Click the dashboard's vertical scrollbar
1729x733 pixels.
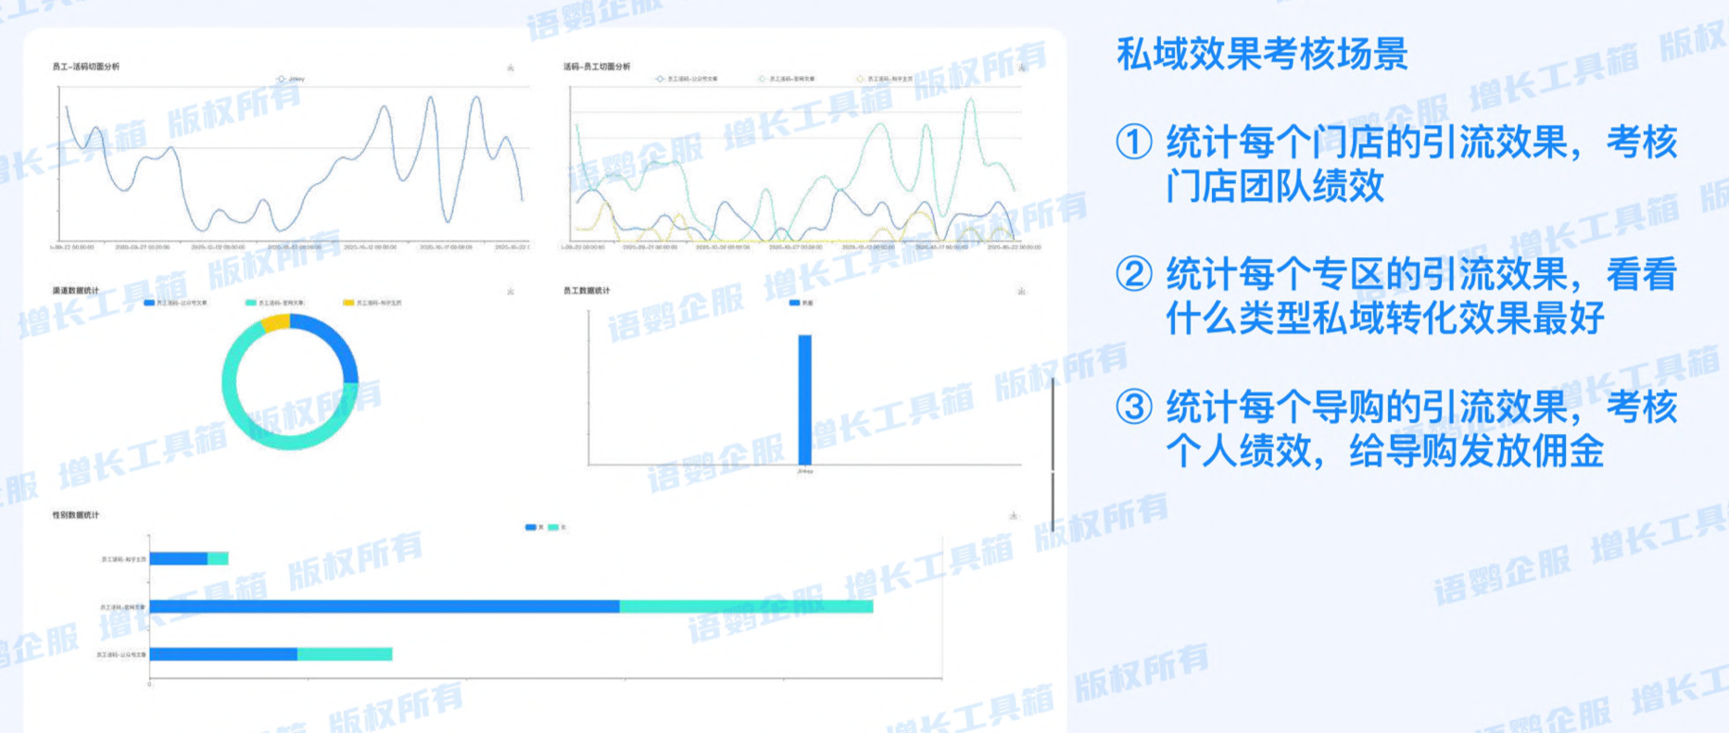tap(1053, 453)
